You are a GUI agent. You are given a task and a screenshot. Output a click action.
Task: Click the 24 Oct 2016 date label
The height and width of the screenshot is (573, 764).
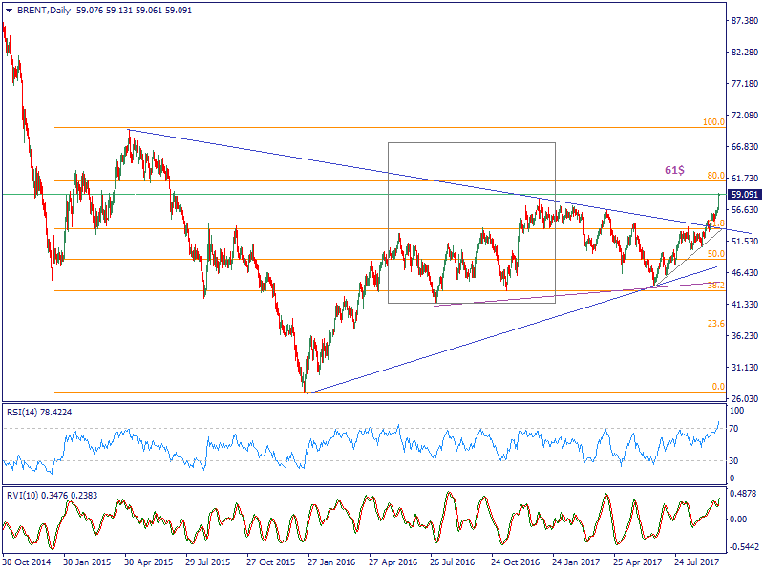[518, 563]
